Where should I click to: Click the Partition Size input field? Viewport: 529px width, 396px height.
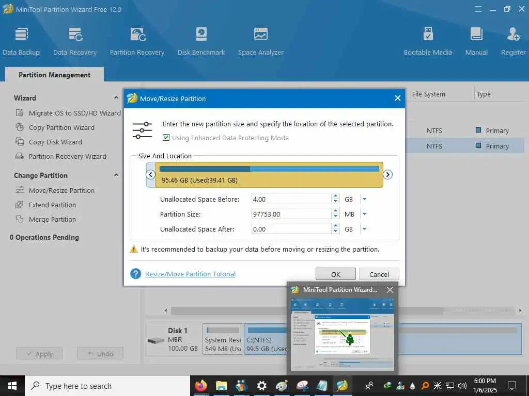pyautogui.click(x=291, y=214)
